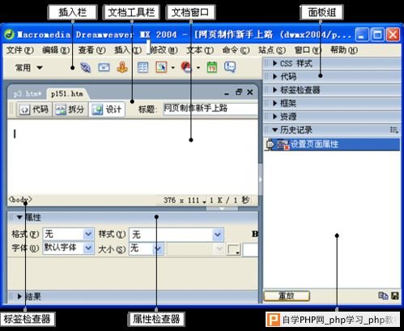Open the 修改(M) menu

click(164, 50)
